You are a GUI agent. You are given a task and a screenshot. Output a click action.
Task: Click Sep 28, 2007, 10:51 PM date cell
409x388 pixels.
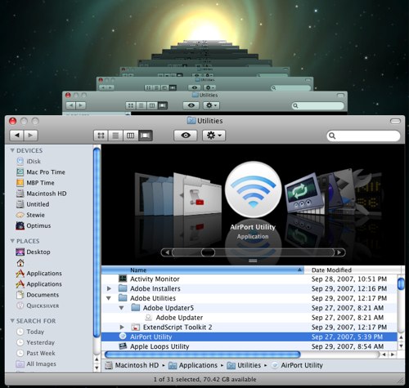349,279
